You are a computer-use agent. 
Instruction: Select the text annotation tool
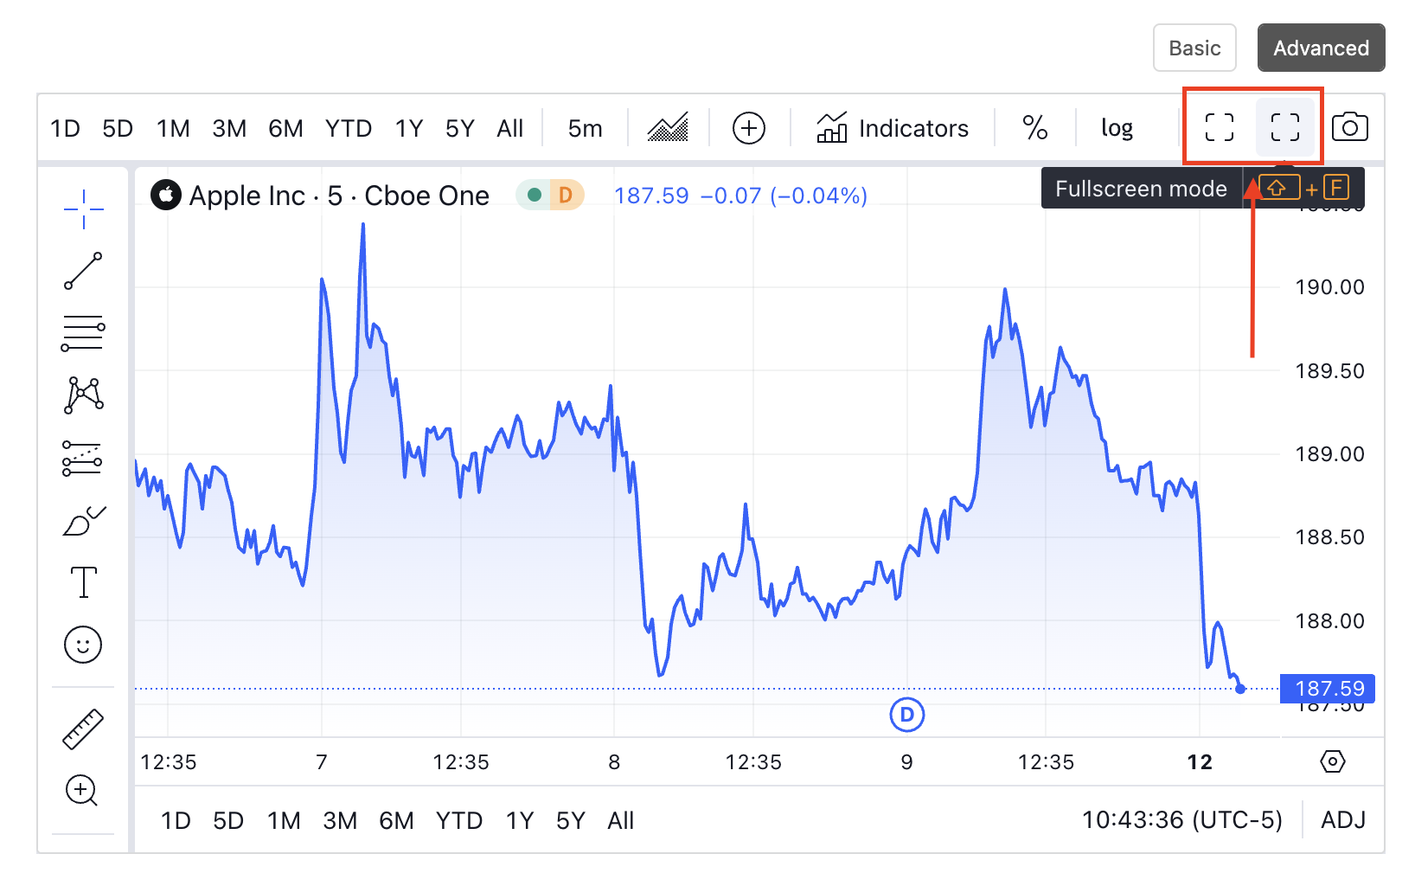tap(83, 582)
